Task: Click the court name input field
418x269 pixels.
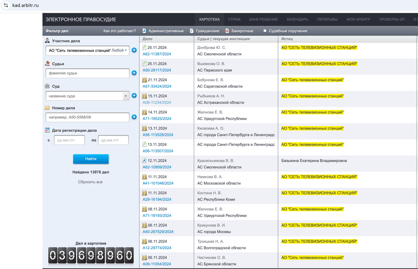Action: coord(84,96)
